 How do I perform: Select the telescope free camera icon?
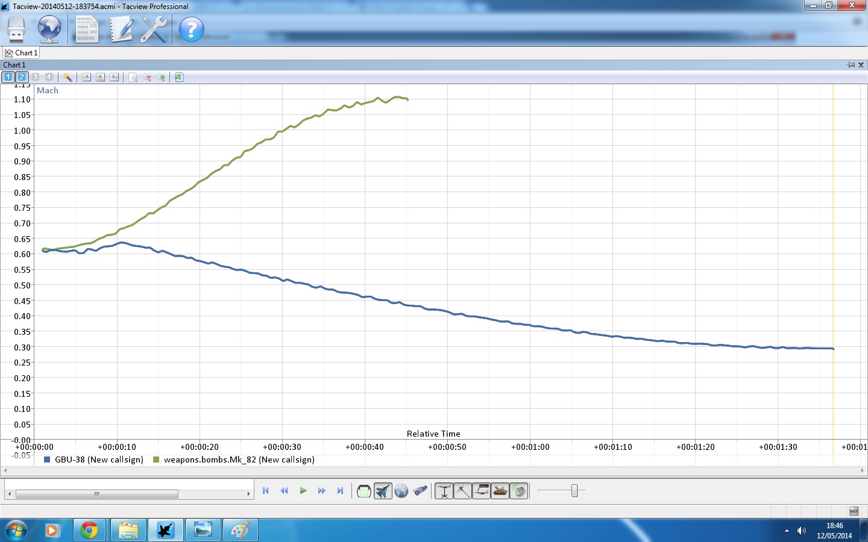click(420, 491)
